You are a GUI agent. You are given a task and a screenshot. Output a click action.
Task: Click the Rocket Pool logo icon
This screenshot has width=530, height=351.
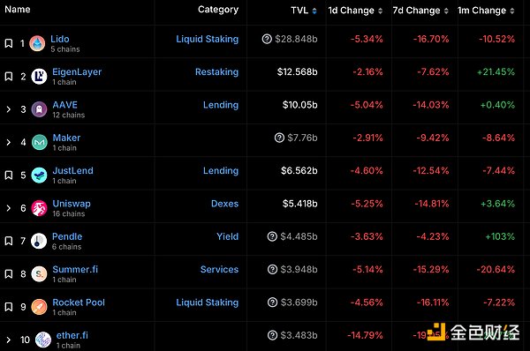tap(39, 307)
